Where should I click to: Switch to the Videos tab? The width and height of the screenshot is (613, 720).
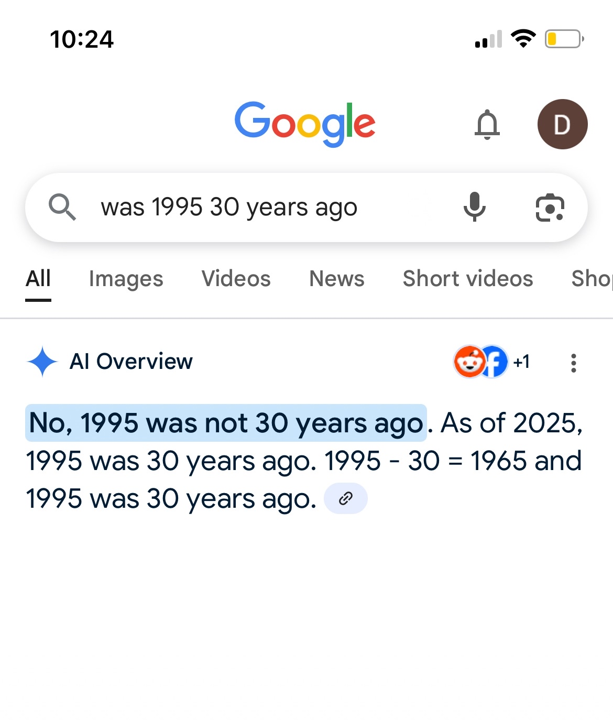[x=236, y=279]
